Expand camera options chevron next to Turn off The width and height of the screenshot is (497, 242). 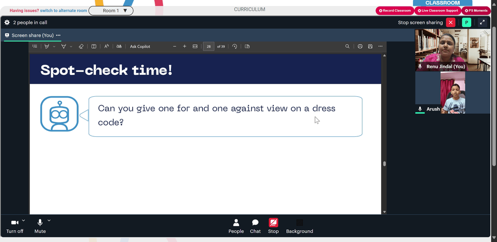pyautogui.click(x=23, y=221)
